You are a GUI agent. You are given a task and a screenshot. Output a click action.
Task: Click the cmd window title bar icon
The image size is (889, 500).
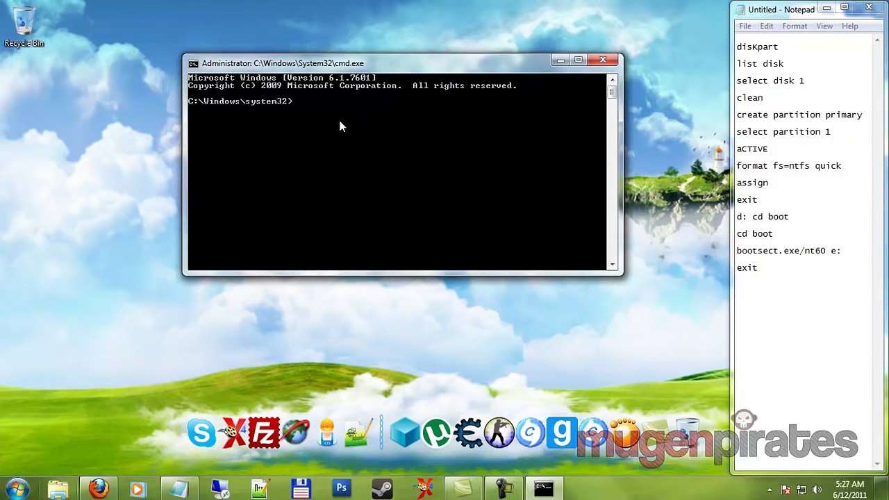(x=193, y=63)
